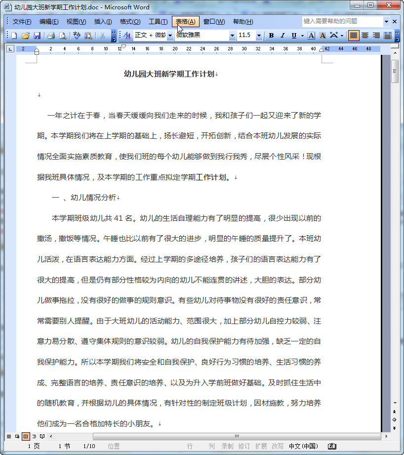Viewport: 404px width, 455px height.
Task: Open the 格式(O) menu
Action: tap(130, 22)
